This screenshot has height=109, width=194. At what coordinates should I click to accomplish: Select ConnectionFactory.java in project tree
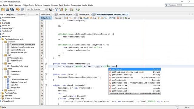(19, 66)
